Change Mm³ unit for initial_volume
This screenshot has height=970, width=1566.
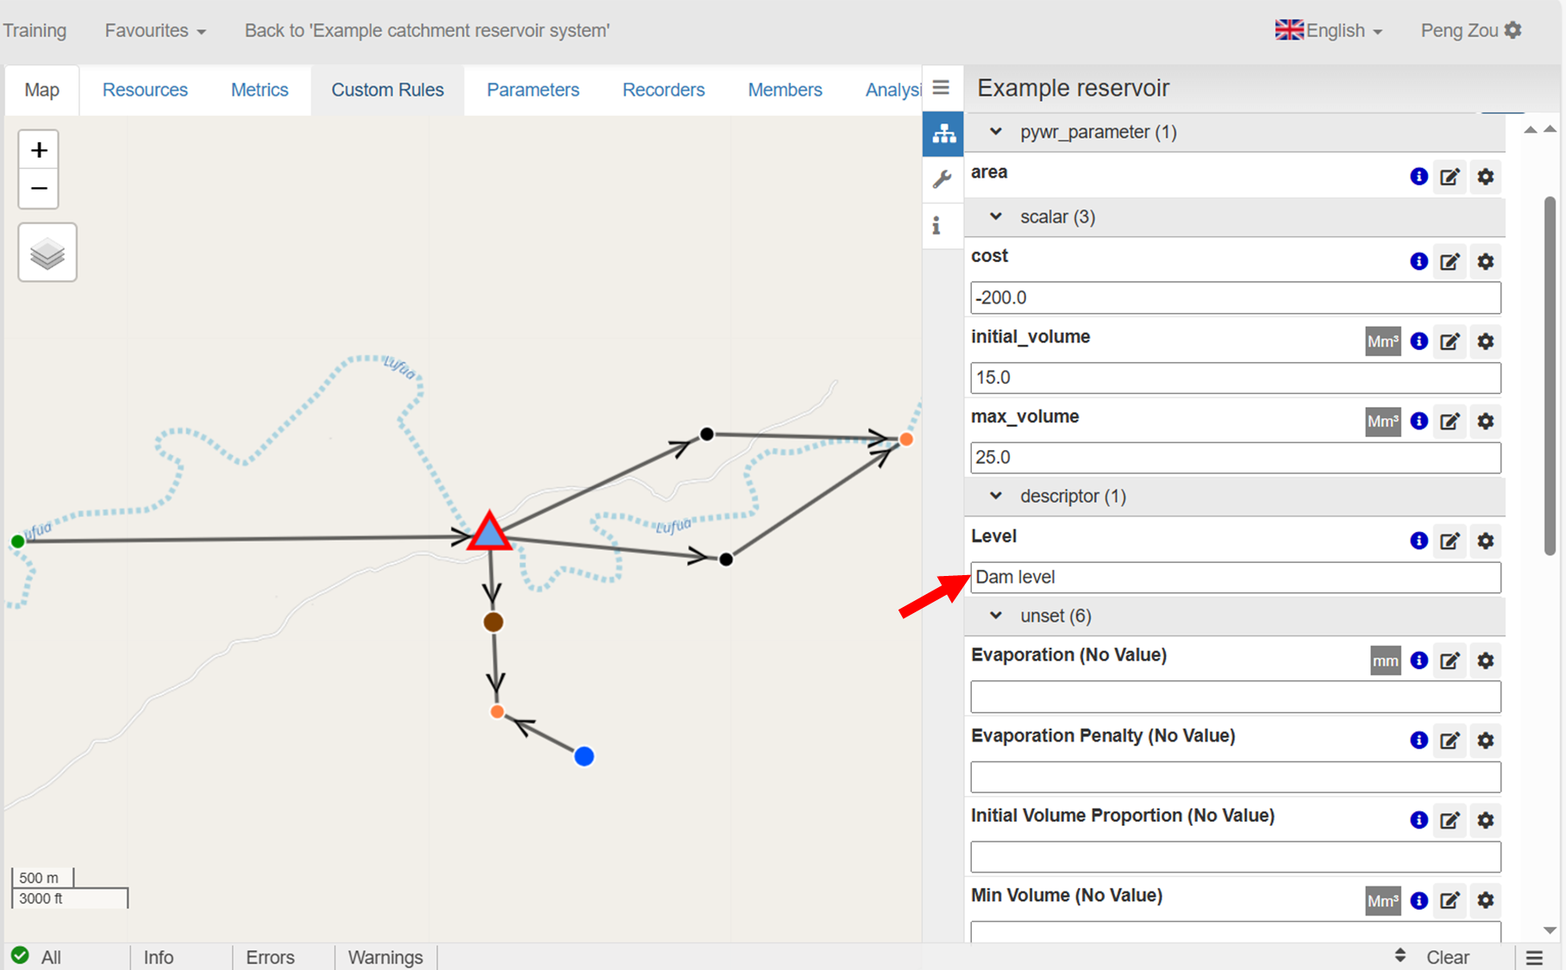click(1382, 341)
